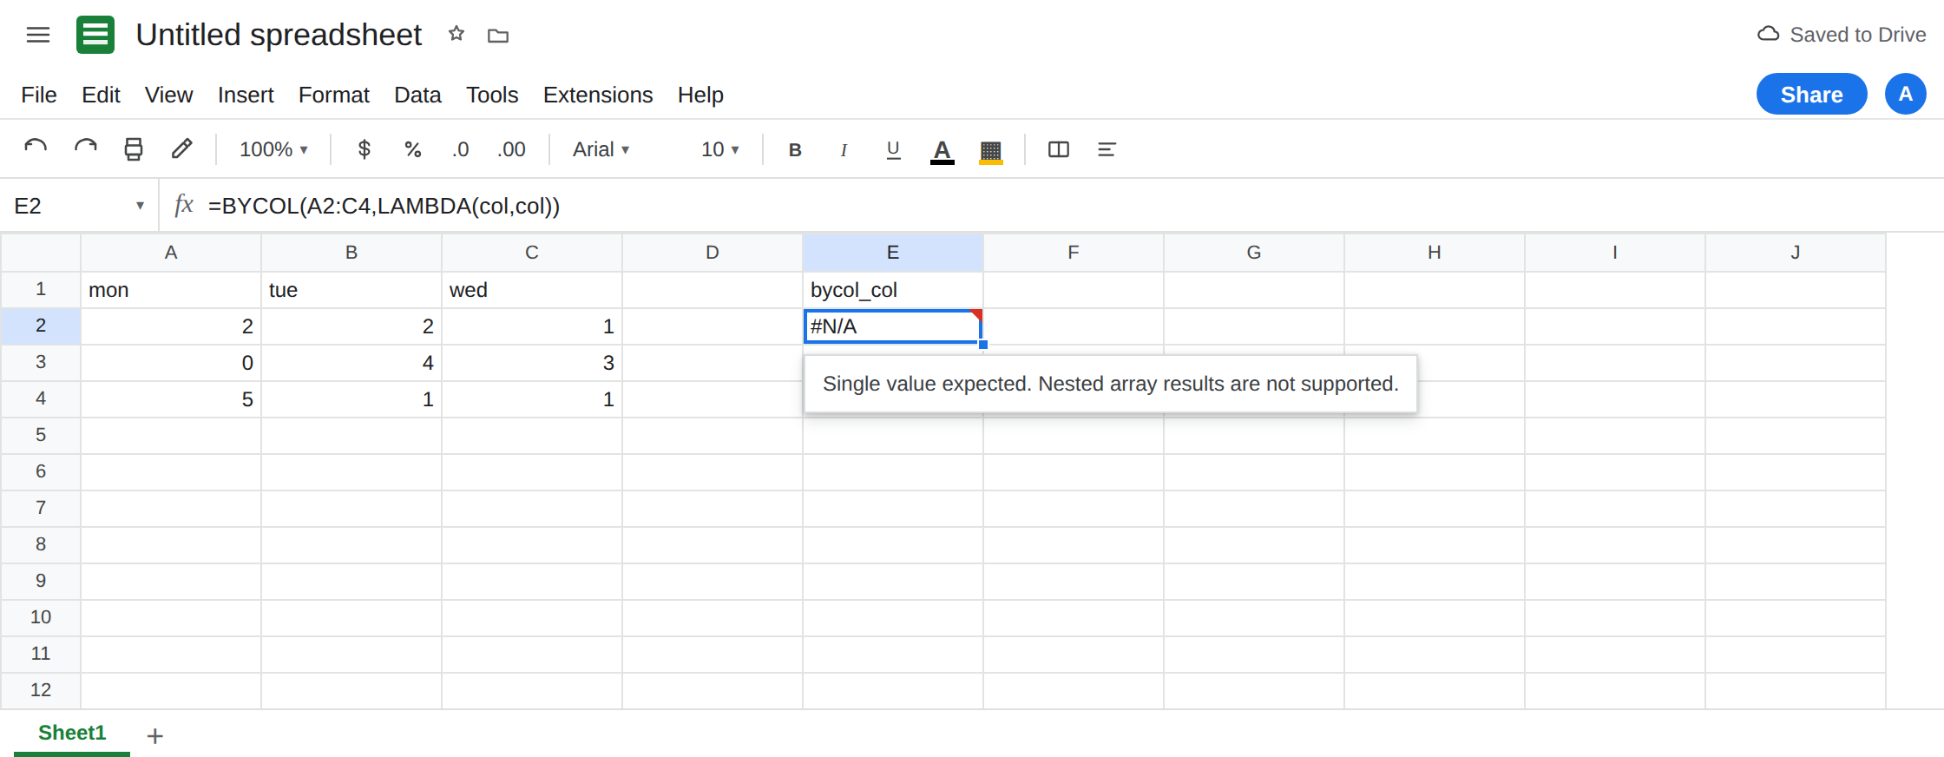
Task: Format as currency with dollar icon
Action: coord(364,149)
